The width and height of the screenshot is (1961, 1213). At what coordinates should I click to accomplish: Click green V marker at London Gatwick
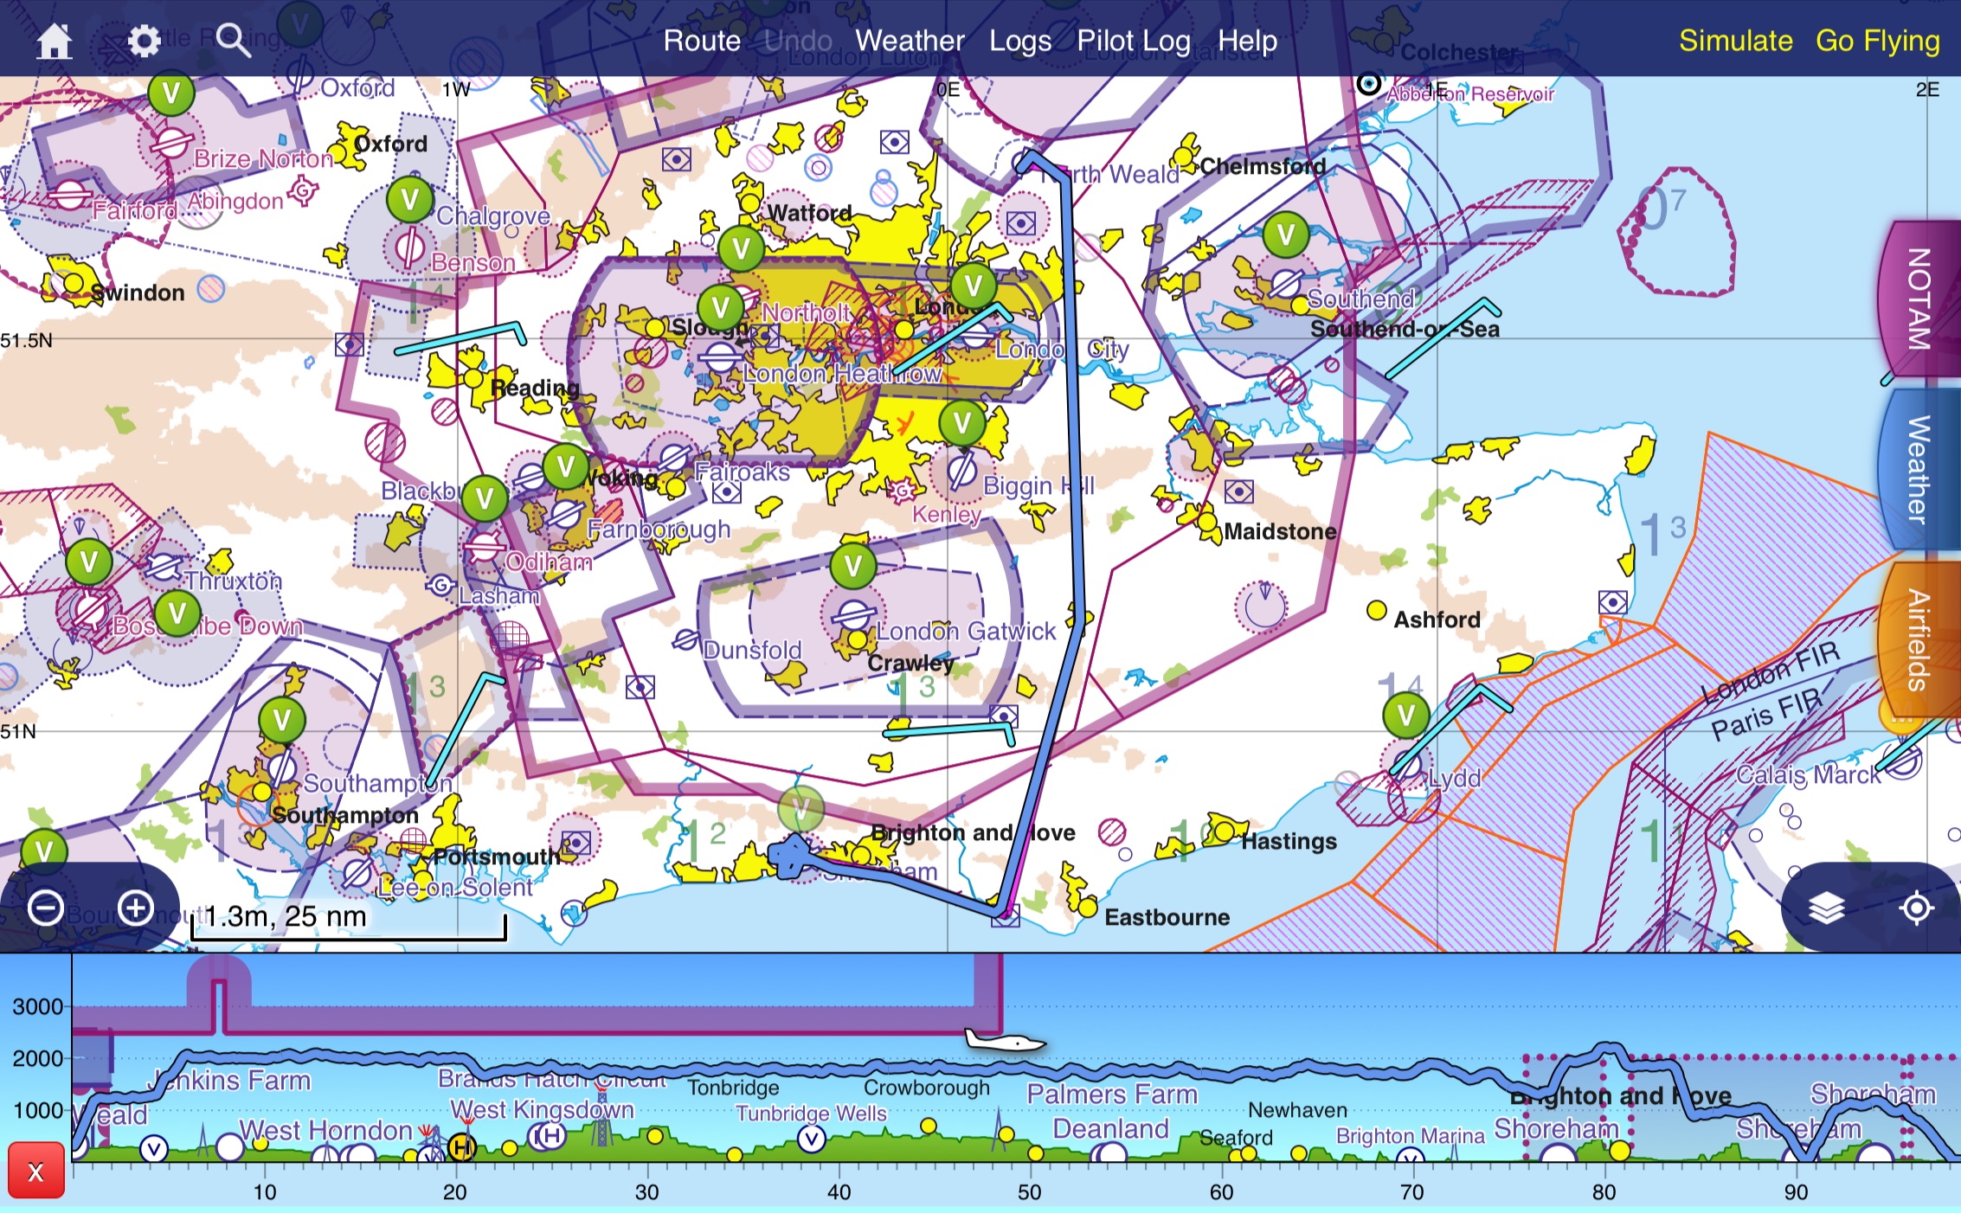coord(853,566)
